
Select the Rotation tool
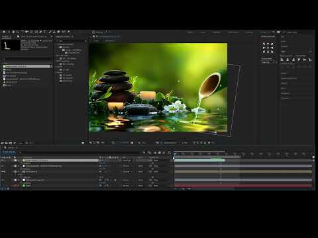click(x=23, y=32)
